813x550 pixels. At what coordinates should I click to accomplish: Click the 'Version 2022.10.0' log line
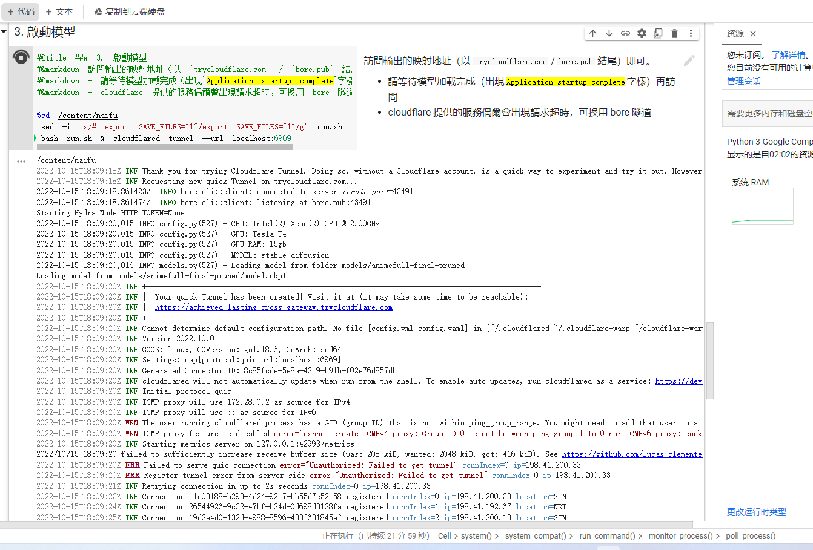pyautogui.click(x=125, y=339)
